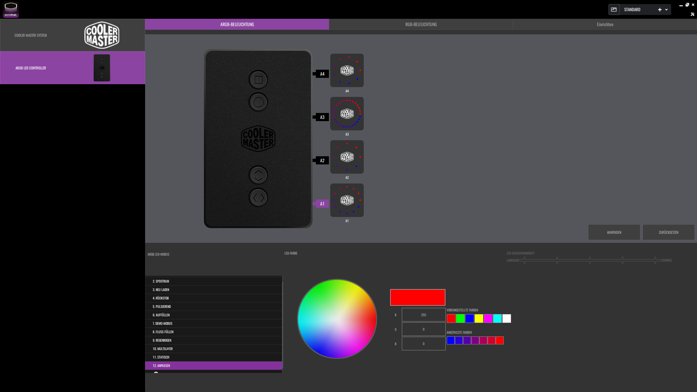Select port label A3
The height and width of the screenshot is (392, 697).
tap(322, 117)
